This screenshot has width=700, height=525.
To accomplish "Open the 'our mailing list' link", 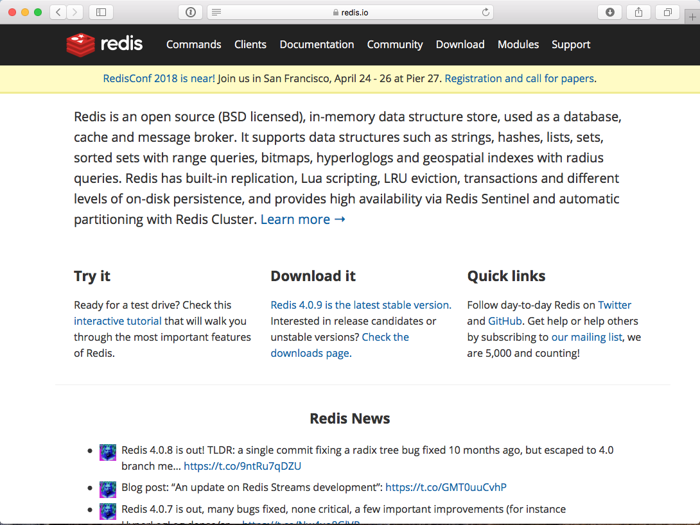I will pyautogui.click(x=586, y=337).
